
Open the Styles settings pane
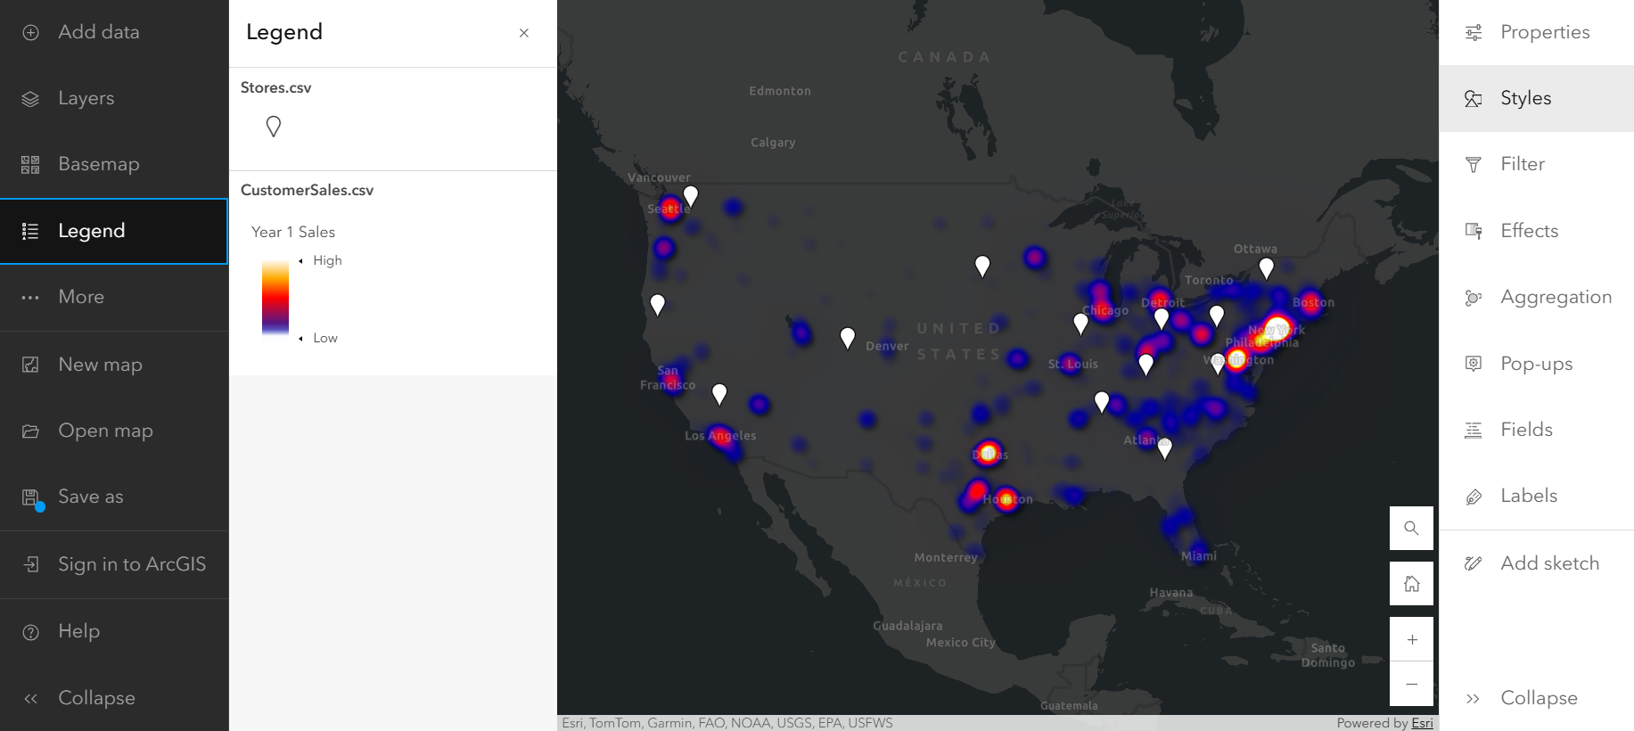[1525, 98]
